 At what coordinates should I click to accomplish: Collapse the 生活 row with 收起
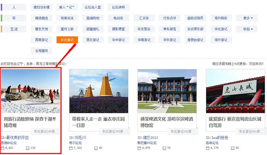[246, 29]
